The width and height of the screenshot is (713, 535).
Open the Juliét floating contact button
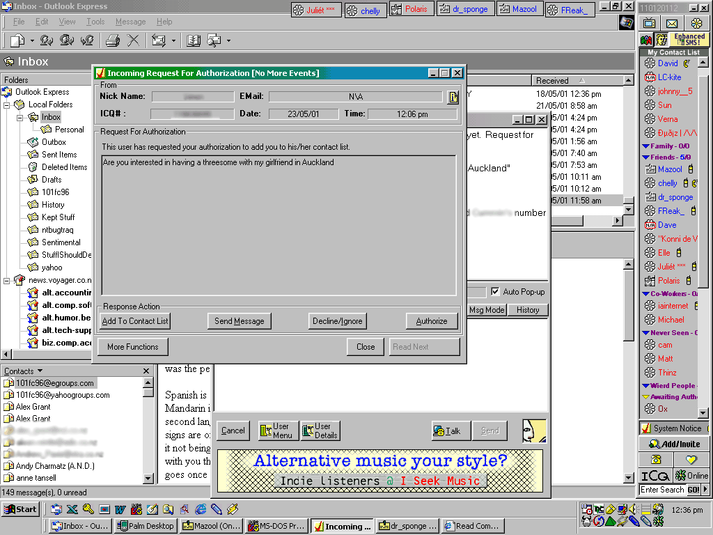click(316, 10)
